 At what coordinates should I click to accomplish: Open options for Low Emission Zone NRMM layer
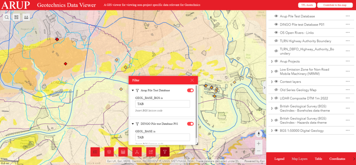click(x=348, y=71)
